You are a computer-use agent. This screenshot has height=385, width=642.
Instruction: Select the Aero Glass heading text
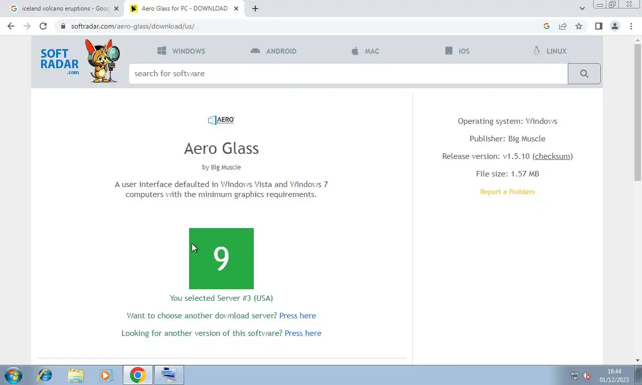pyautogui.click(x=221, y=148)
